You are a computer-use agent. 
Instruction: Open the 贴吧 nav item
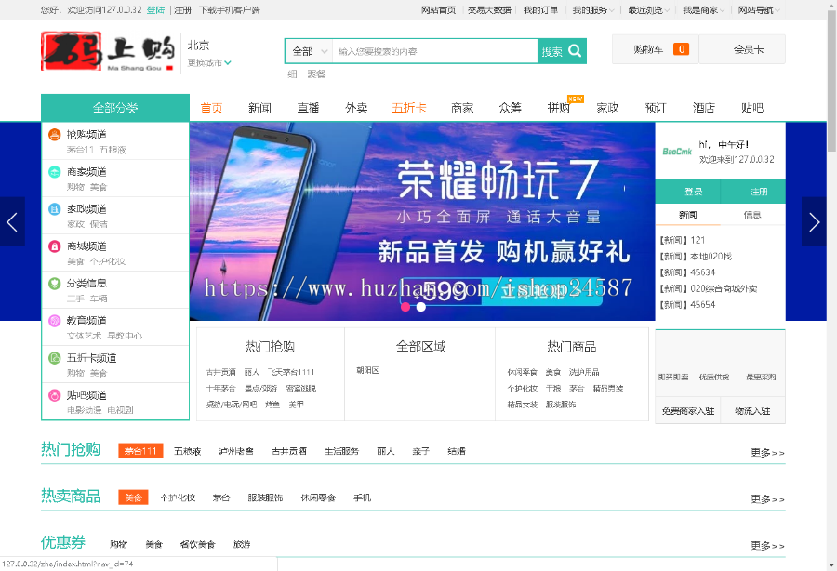(x=752, y=108)
